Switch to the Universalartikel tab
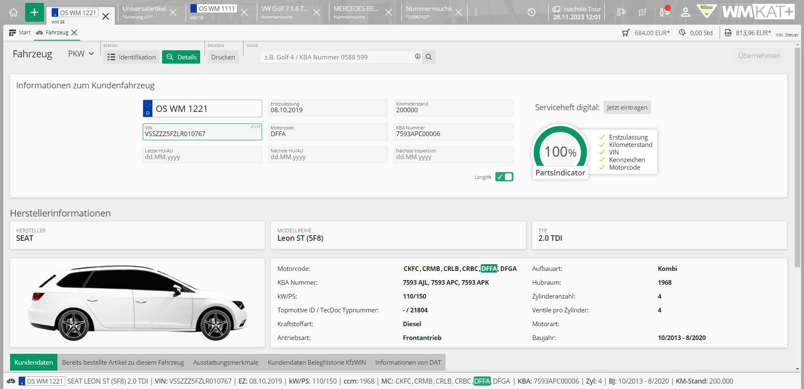Viewport: 804px width, 389px height. (x=144, y=12)
